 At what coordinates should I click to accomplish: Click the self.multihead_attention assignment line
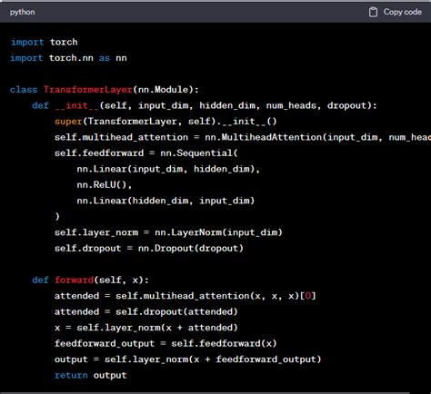coord(243,137)
